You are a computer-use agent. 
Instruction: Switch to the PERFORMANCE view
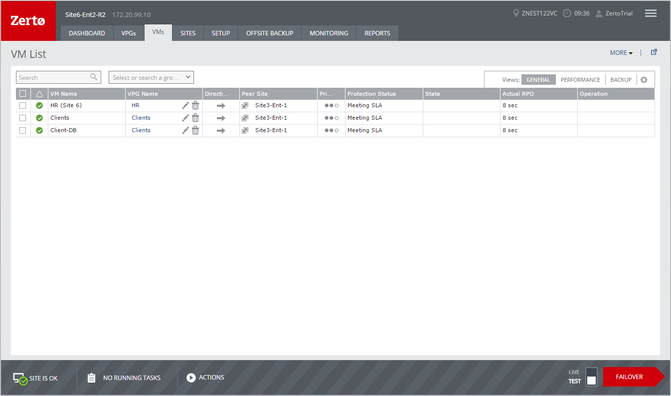pyautogui.click(x=580, y=80)
